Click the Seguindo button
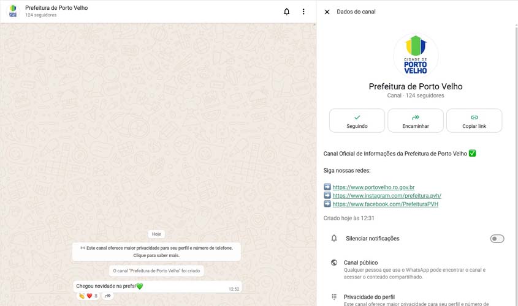This screenshot has width=518, height=306. click(357, 121)
